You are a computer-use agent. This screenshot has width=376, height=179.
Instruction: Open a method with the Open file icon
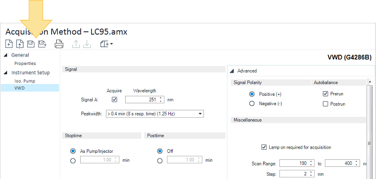coord(20,44)
